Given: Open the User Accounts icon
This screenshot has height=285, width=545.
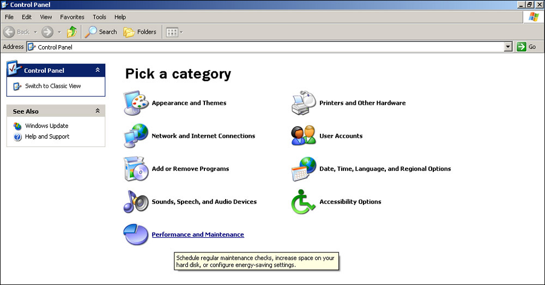Looking at the screenshot, I should tap(304, 136).
